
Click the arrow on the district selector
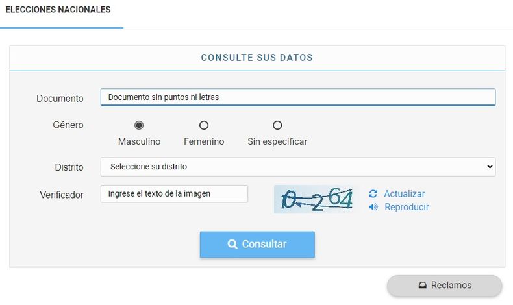pyautogui.click(x=489, y=167)
